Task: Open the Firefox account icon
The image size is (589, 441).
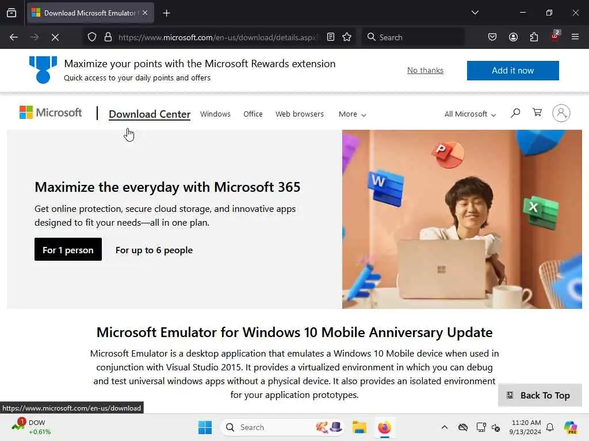Action: coord(513,37)
